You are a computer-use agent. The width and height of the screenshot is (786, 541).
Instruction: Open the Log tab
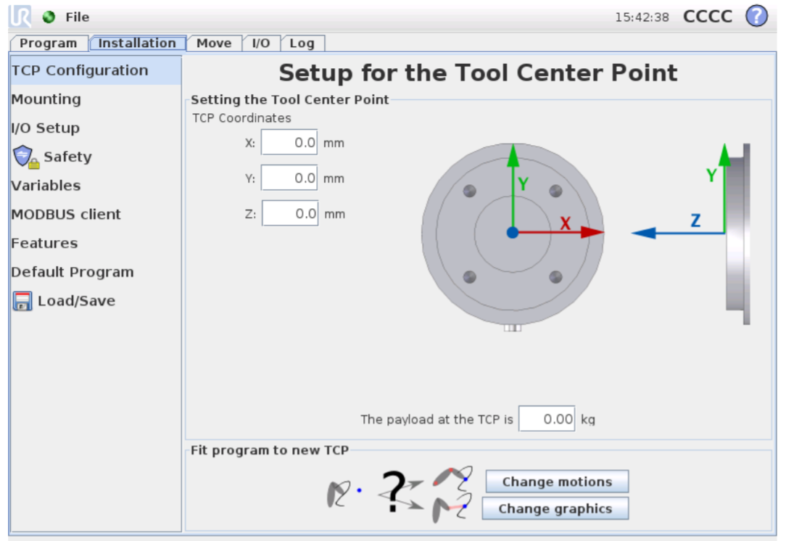click(x=302, y=43)
